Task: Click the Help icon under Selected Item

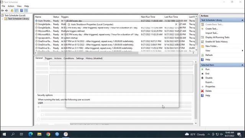Action: coord(203,95)
